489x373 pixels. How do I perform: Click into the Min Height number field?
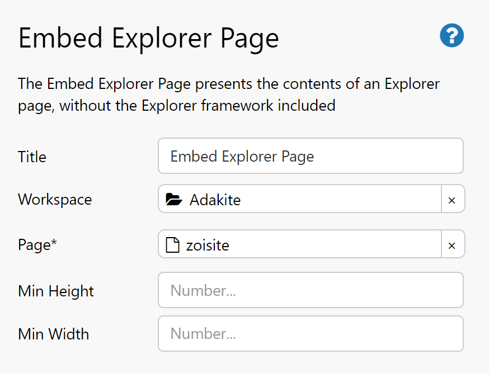click(311, 290)
